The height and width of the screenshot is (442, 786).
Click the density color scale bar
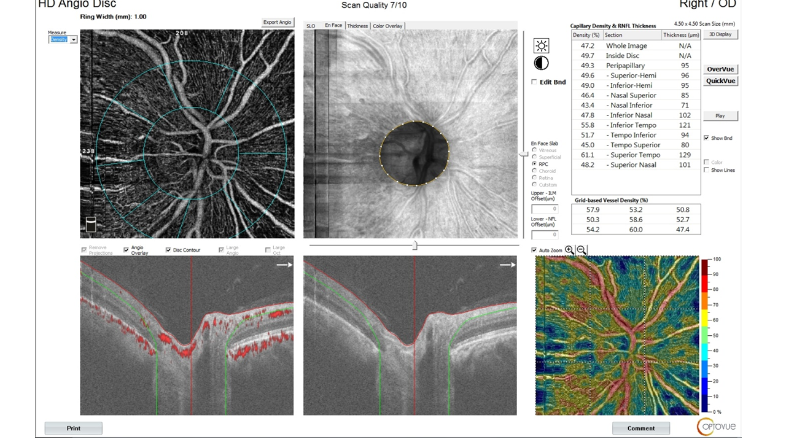(705, 336)
